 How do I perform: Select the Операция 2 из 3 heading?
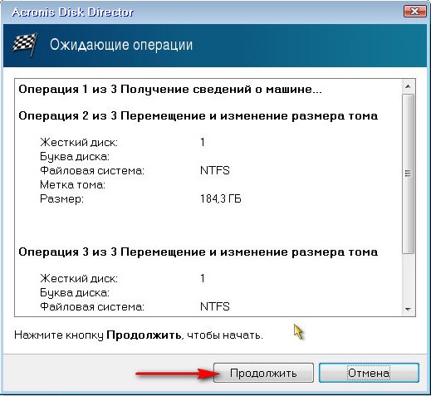coord(198,115)
